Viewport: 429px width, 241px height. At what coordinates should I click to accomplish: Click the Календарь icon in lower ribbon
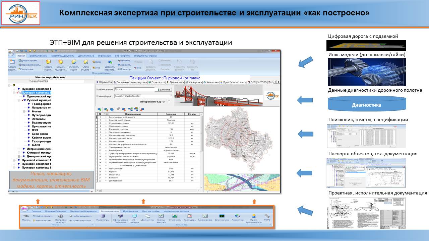(x=189, y=217)
